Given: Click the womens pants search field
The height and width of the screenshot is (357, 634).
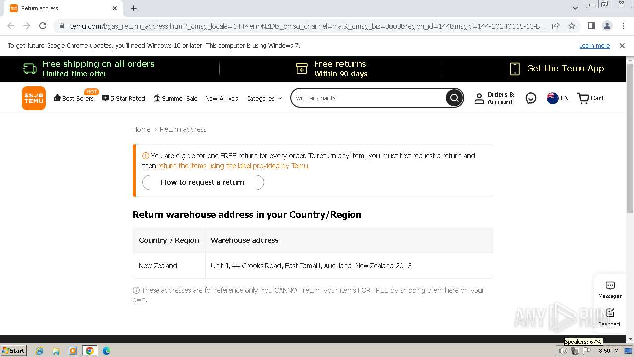Looking at the screenshot, I should click(x=369, y=98).
